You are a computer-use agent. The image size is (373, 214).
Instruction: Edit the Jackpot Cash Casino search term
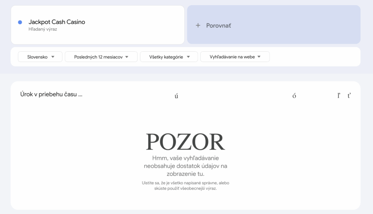point(57,22)
